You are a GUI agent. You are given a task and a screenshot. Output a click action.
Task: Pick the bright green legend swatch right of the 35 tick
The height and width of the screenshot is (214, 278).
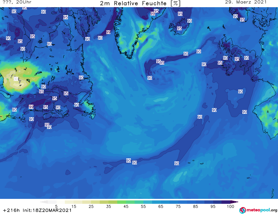click(x=121, y=202)
